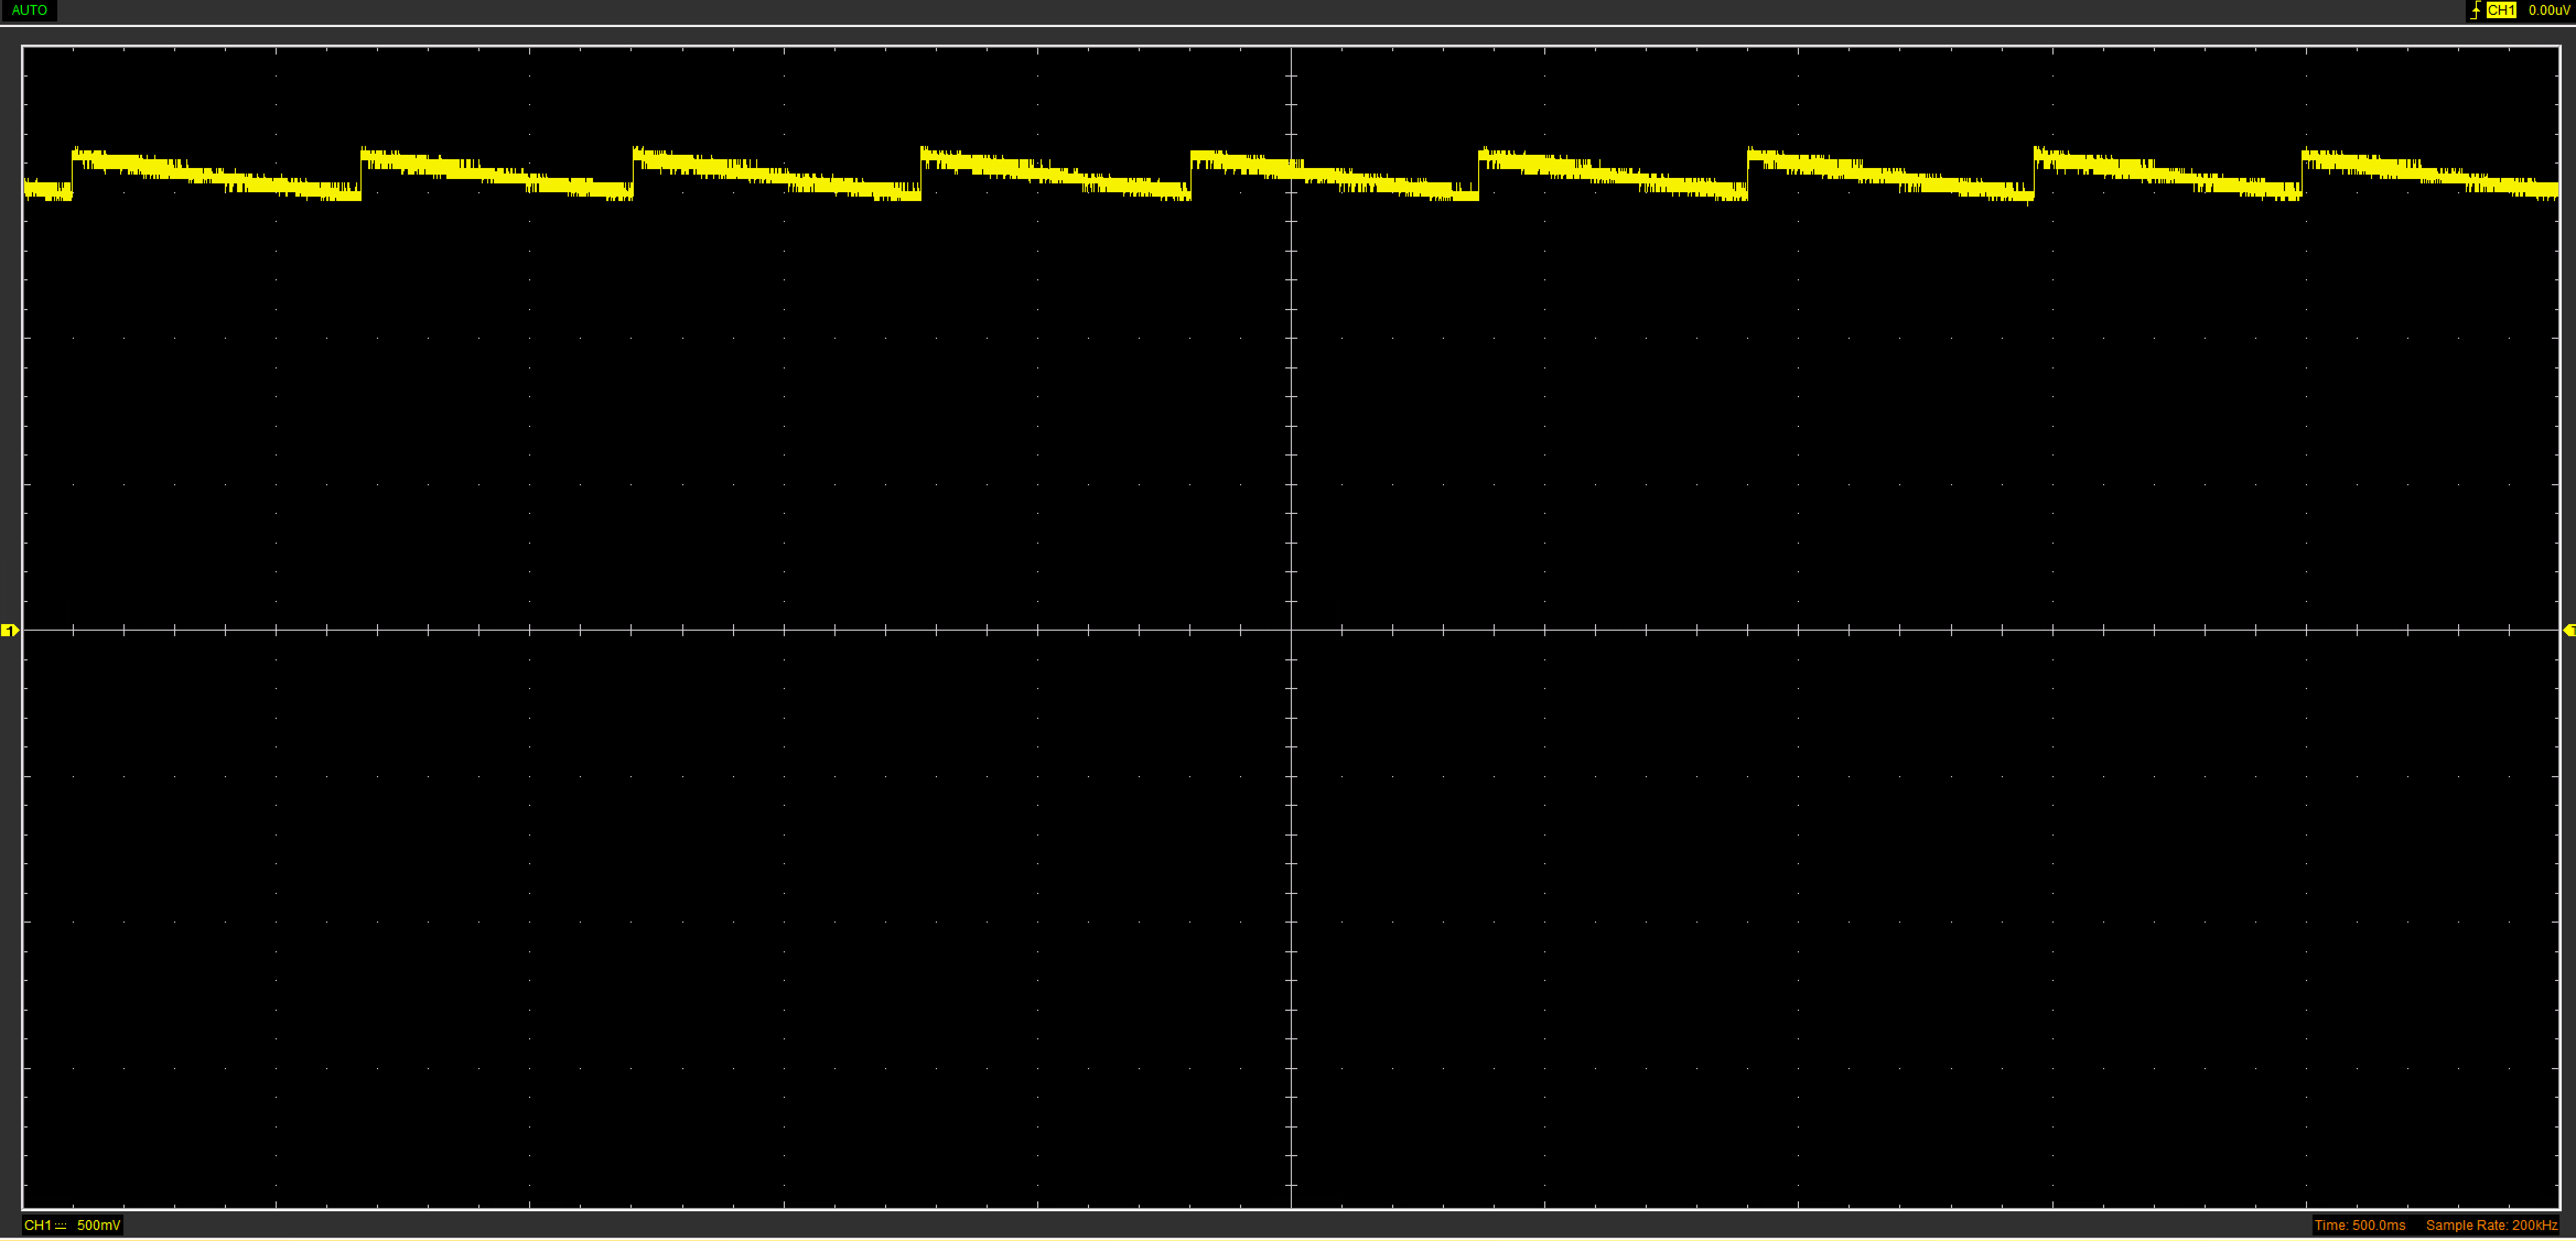Open the Time 500.0ms timebase readout
This screenshot has height=1241, width=2576.
tap(2360, 1225)
